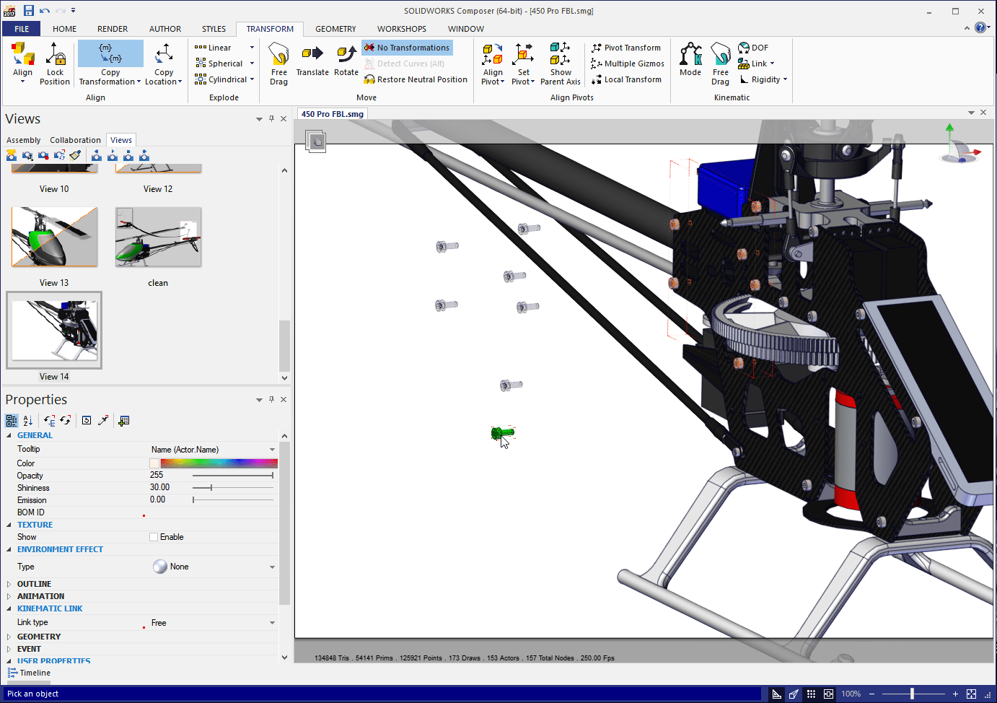Click Lock Position icon
The width and height of the screenshot is (997, 703).
(x=55, y=55)
